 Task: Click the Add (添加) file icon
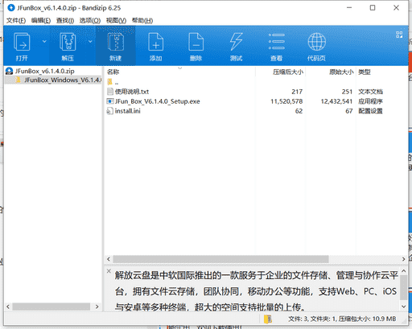(x=156, y=42)
